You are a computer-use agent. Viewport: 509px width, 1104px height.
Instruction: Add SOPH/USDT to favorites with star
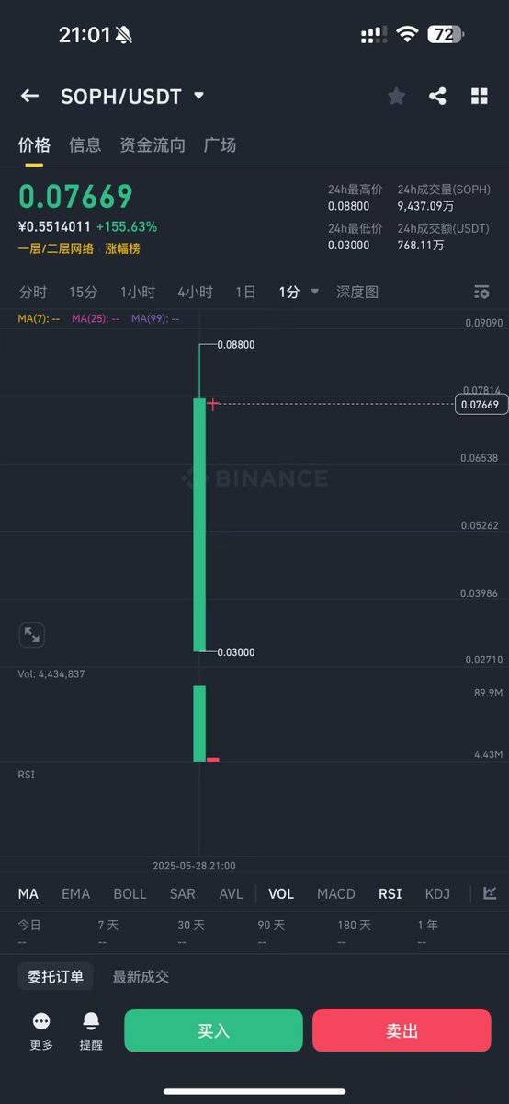[x=396, y=96]
